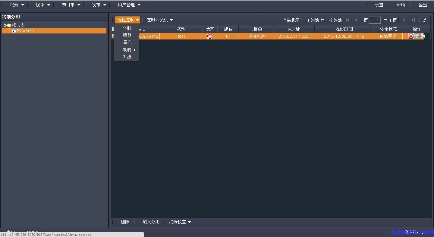Select 休眠 in the remote control menu
This screenshot has height=237, width=434.
click(x=127, y=28)
